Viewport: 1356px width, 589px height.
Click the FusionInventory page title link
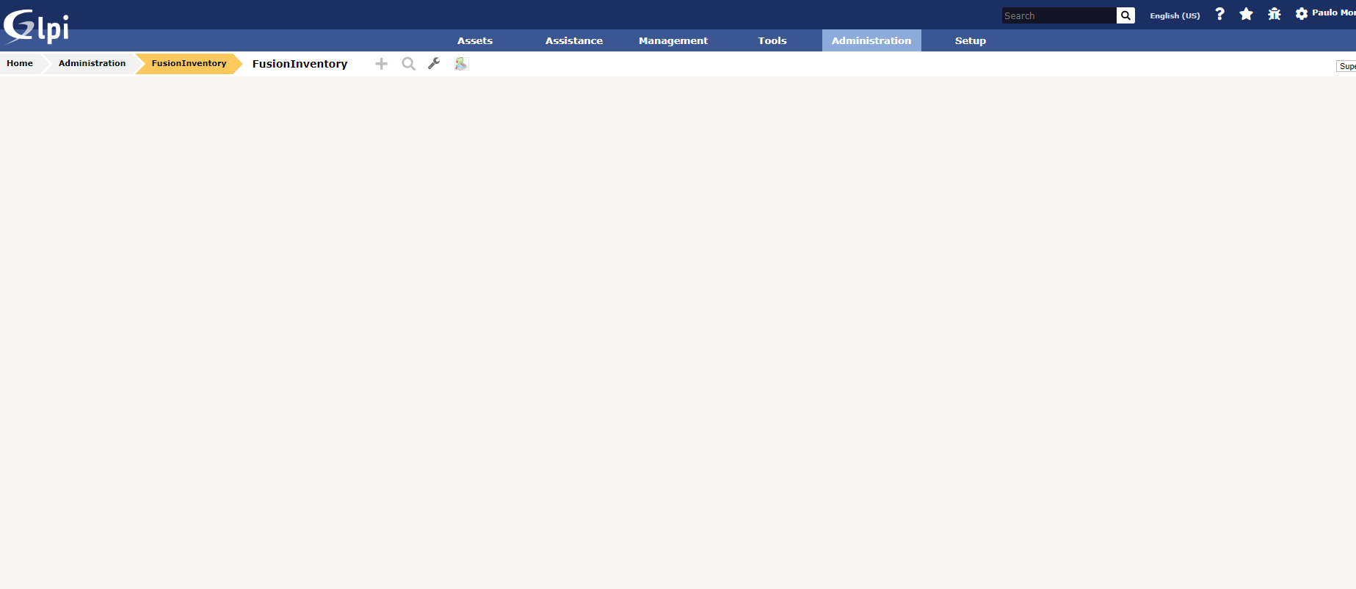pyautogui.click(x=300, y=64)
